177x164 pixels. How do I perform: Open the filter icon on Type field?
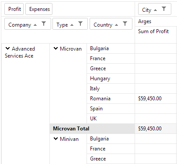pos(80,24)
